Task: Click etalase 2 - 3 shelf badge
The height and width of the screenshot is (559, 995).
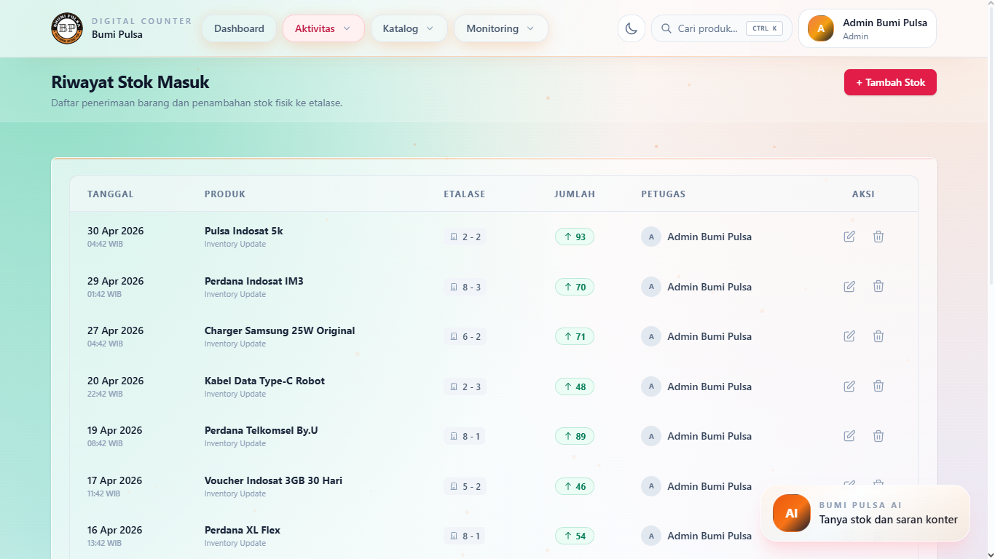Action: pos(465,386)
